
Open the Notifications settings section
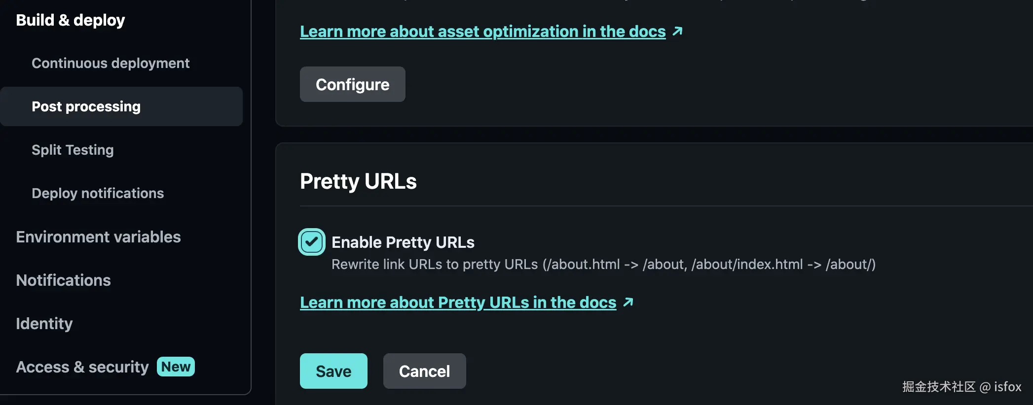click(63, 280)
